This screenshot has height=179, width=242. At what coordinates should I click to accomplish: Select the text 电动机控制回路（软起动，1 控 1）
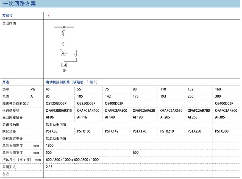[72, 82]
